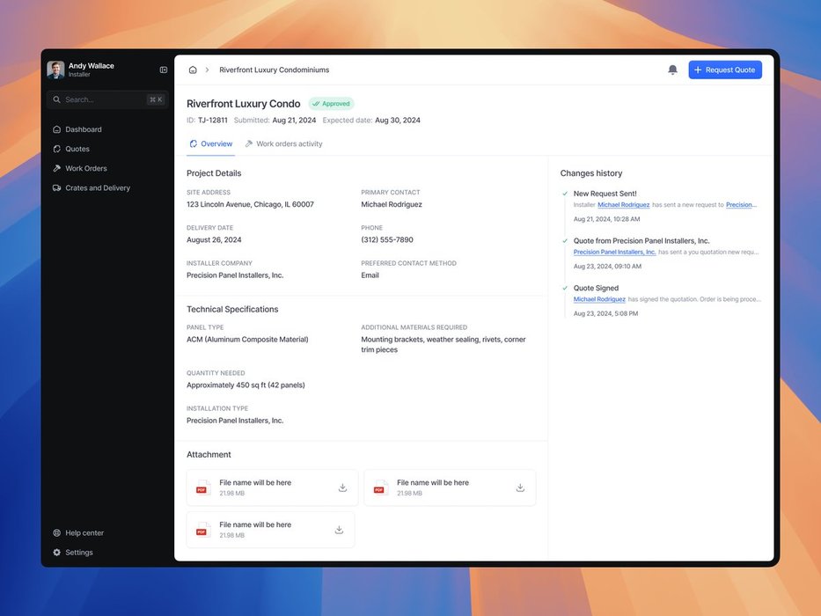Screen dimensions: 821x616
Task: Select the Overview tab
Action: pos(216,143)
